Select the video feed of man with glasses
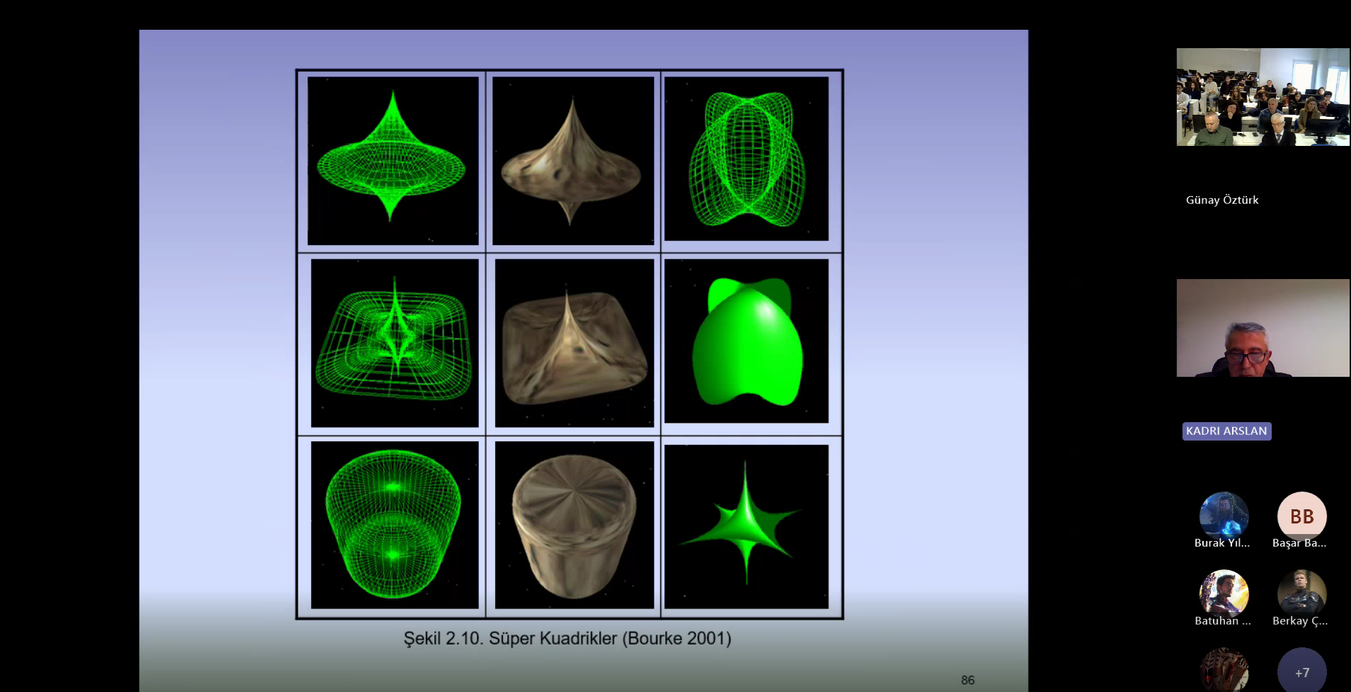 coord(1262,328)
